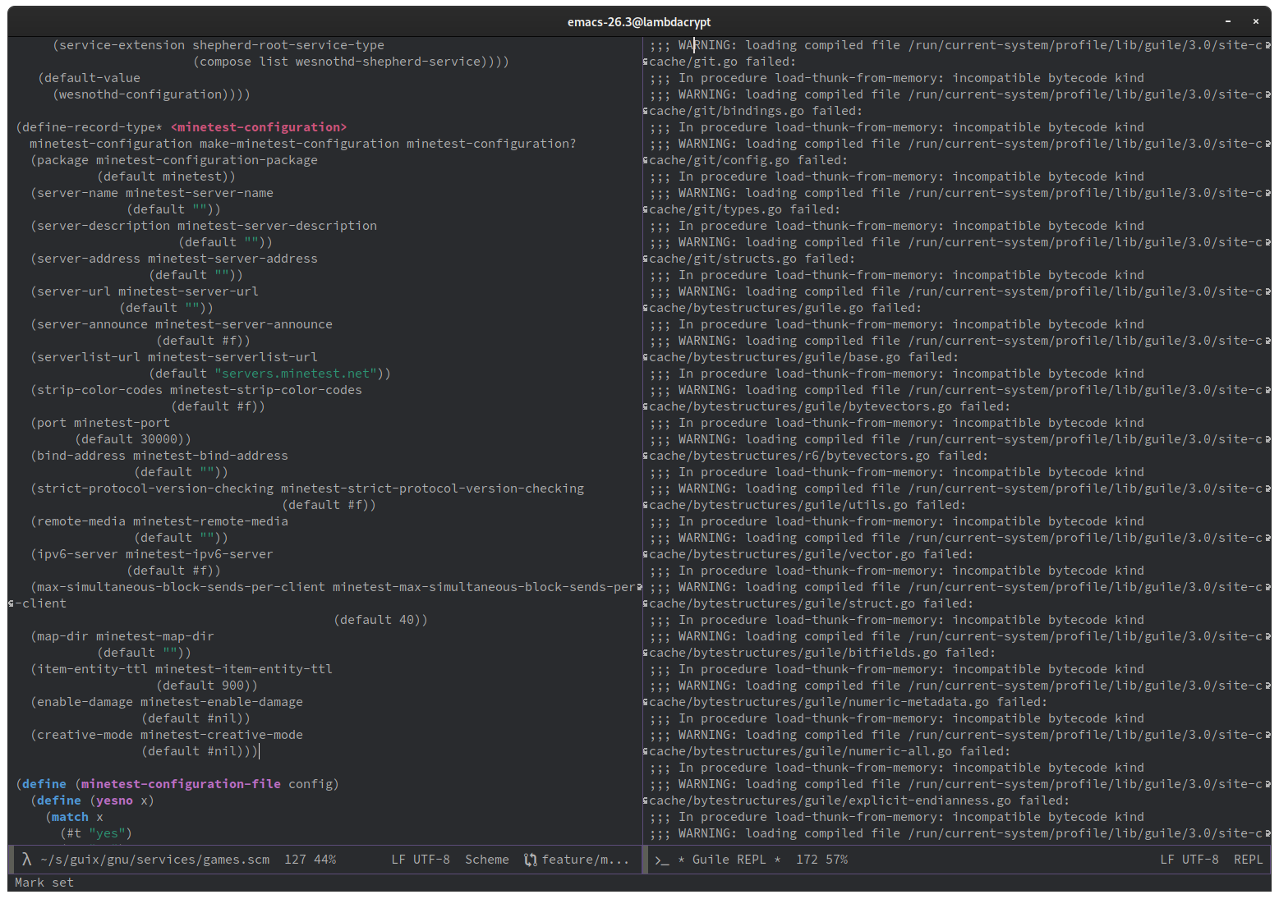Click LF UTF-8 encoding in REPL modeline
Image resolution: width=1279 pixels, height=899 pixels.
coord(1189,860)
